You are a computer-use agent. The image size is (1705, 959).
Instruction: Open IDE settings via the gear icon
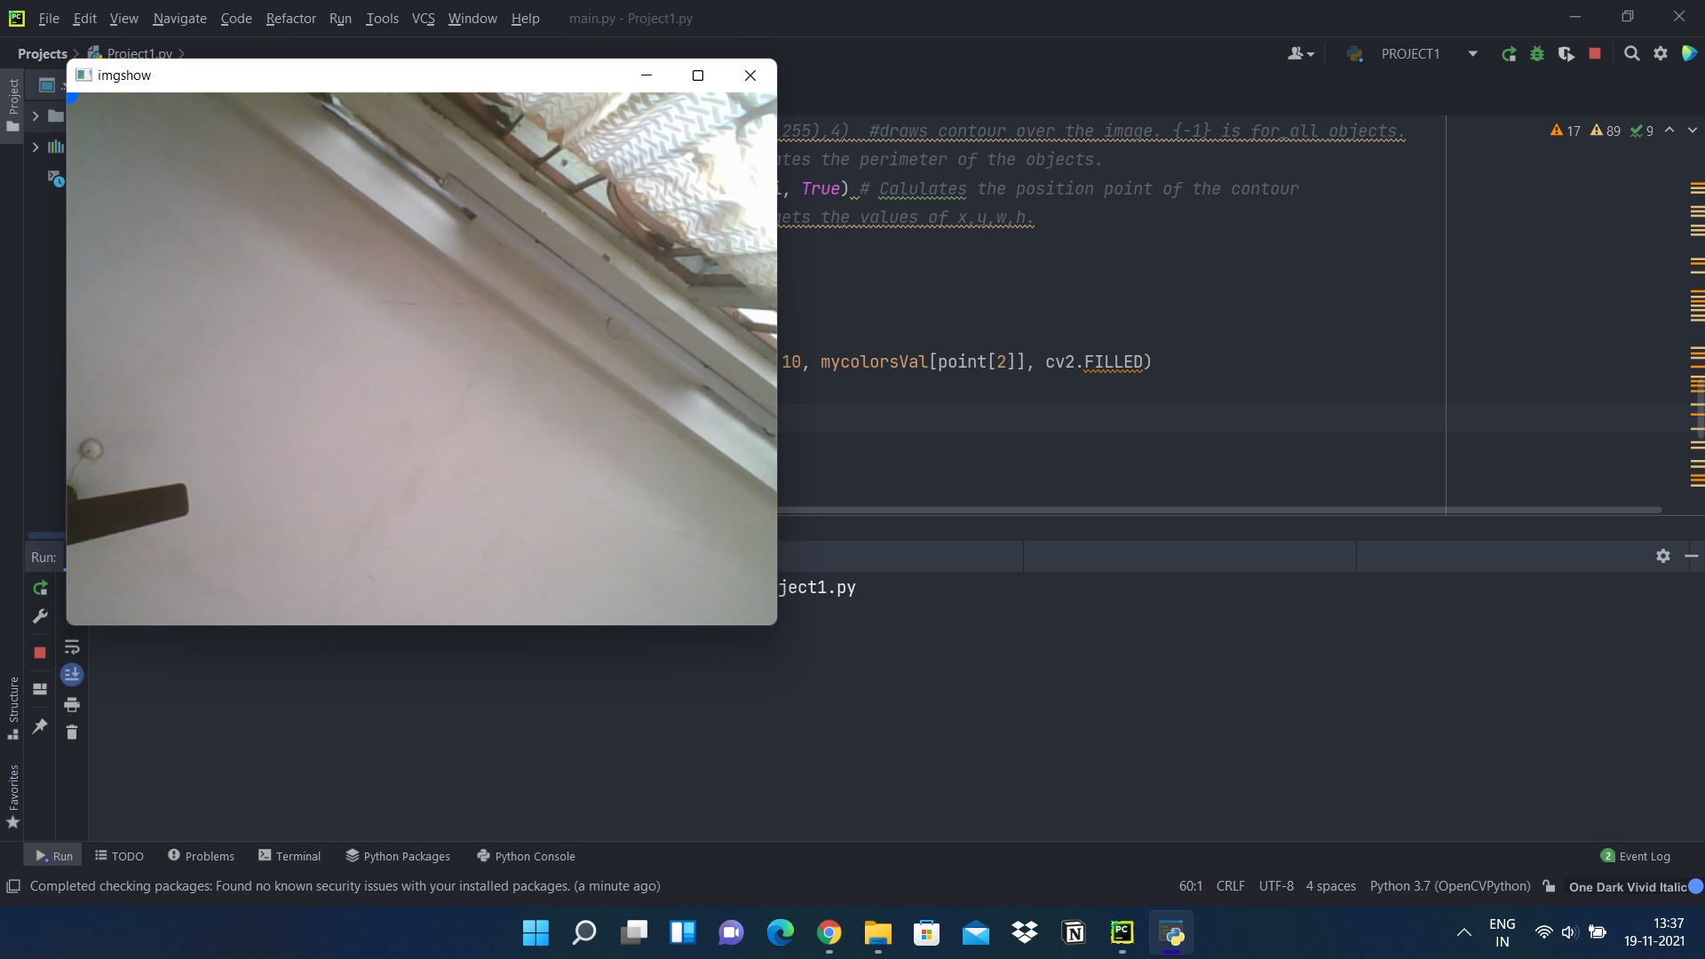point(1661,53)
